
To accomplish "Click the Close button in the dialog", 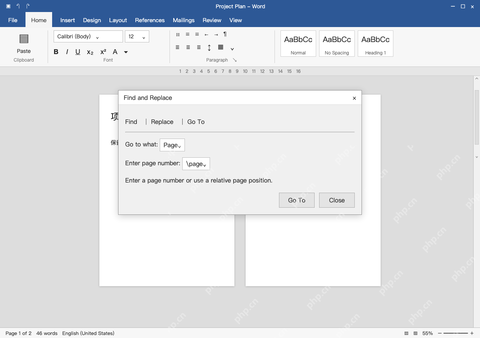I will [x=337, y=200].
